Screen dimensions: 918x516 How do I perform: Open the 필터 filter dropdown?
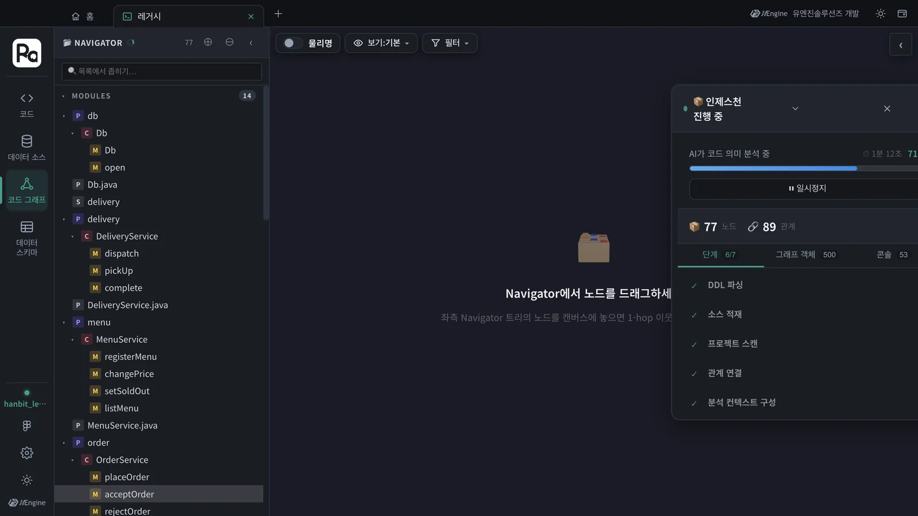coord(450,43)
